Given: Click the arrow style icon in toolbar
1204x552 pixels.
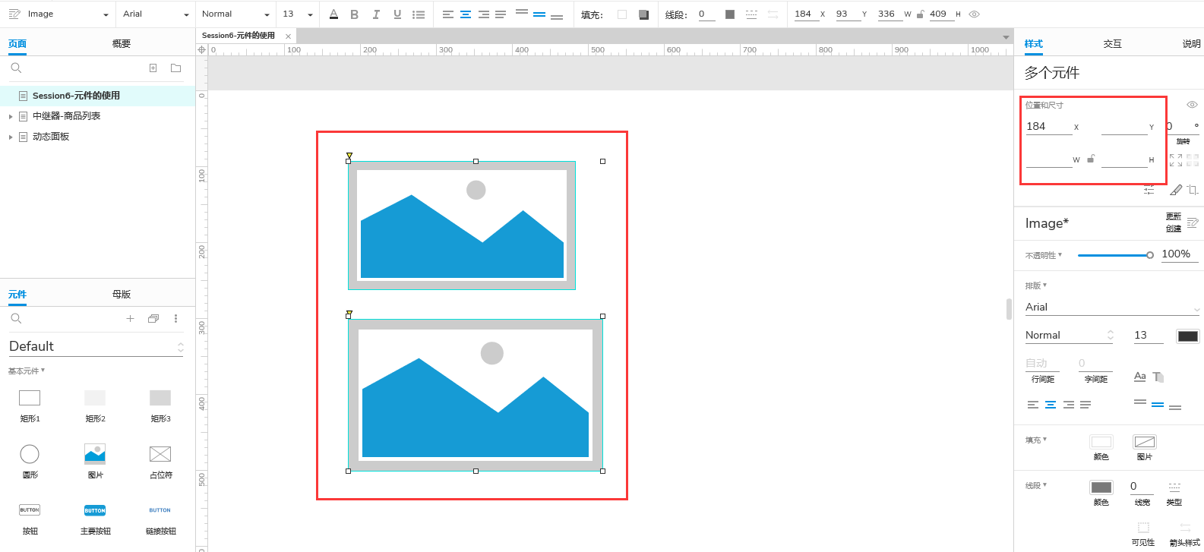Looking at the screenshot, I should (773, 14).
